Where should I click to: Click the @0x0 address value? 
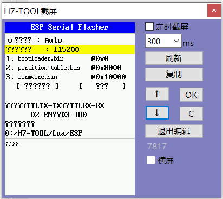click(x=100, y=58)
